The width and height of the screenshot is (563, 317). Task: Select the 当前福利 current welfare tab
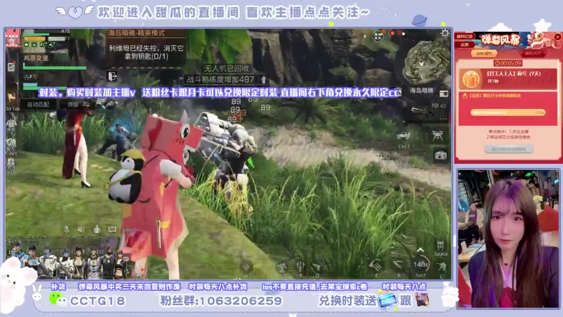point(484,53)
